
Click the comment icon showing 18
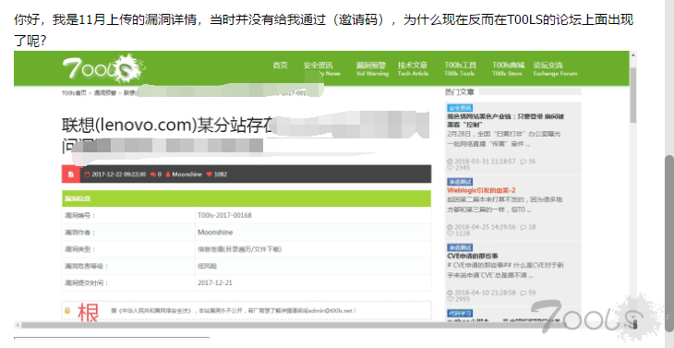pyautogui.click(x=524, y=227)
